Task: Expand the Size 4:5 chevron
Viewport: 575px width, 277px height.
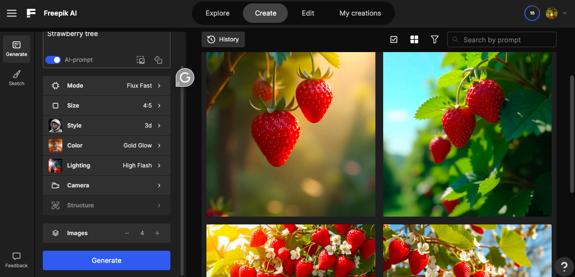Action: pos(159,106)
